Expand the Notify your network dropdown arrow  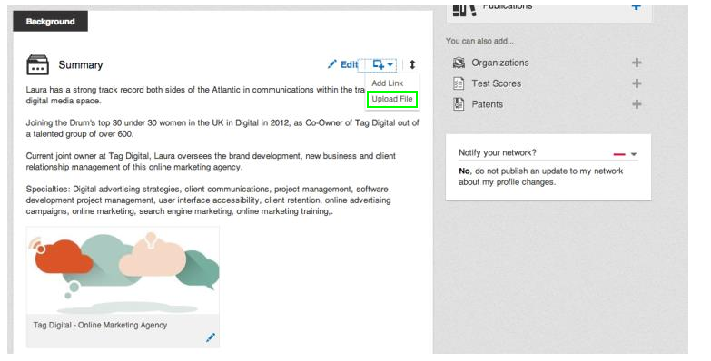tap(634, 154)
